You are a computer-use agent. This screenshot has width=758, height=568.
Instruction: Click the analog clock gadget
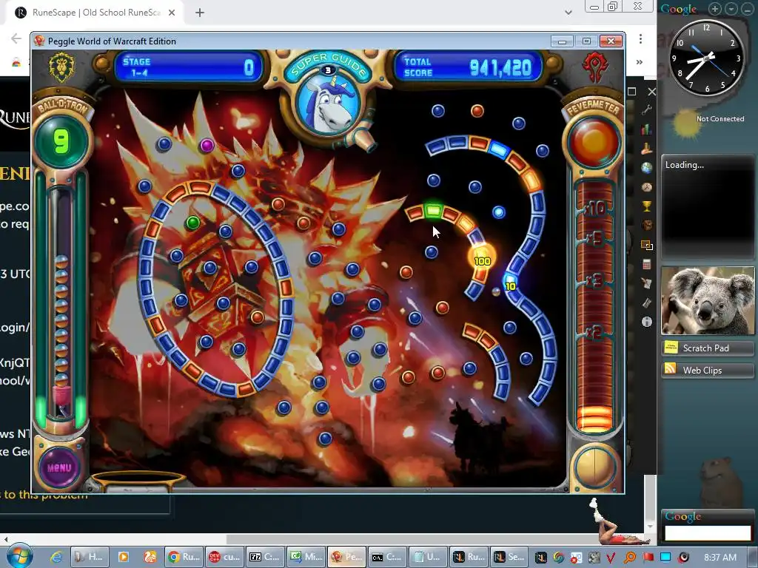click(706, 58)
